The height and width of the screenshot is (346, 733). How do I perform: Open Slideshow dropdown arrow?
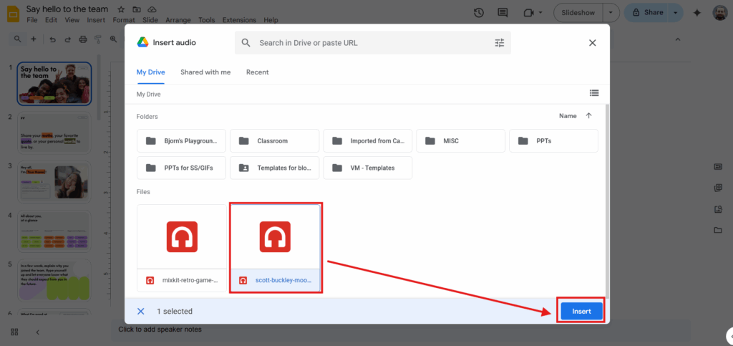click(610, 13)
